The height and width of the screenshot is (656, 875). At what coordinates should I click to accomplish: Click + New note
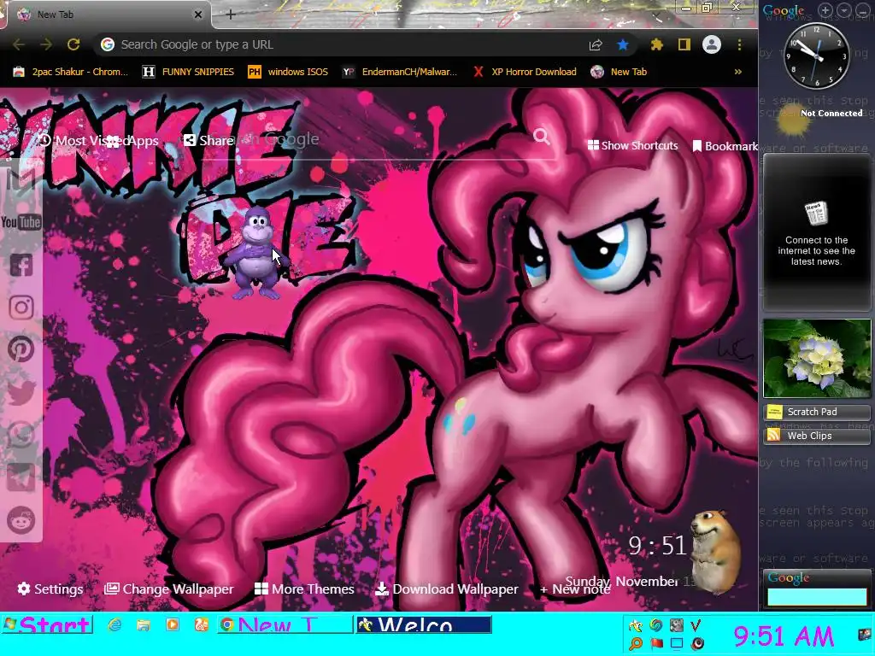(x=575, y=589)
